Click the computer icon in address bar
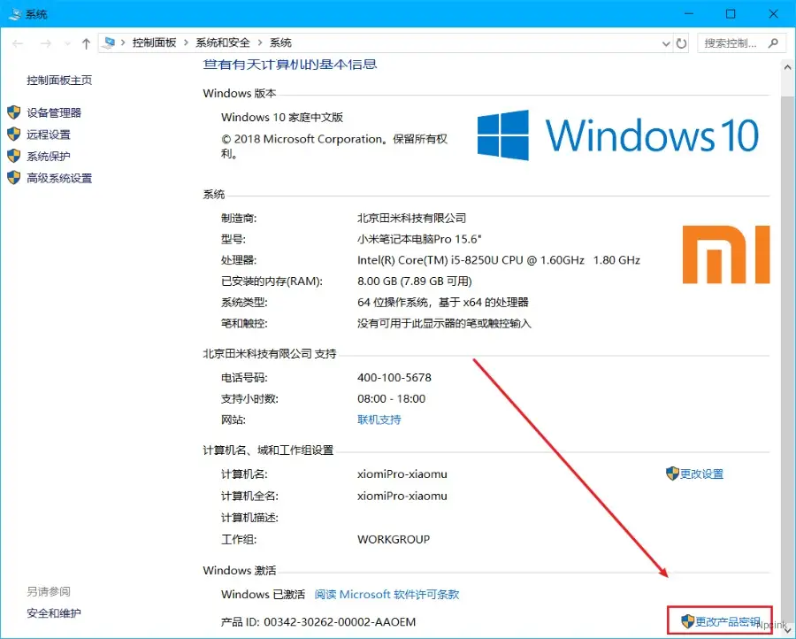Image resolution: width=796 pixels, height=639 pixels. (108, 42)
